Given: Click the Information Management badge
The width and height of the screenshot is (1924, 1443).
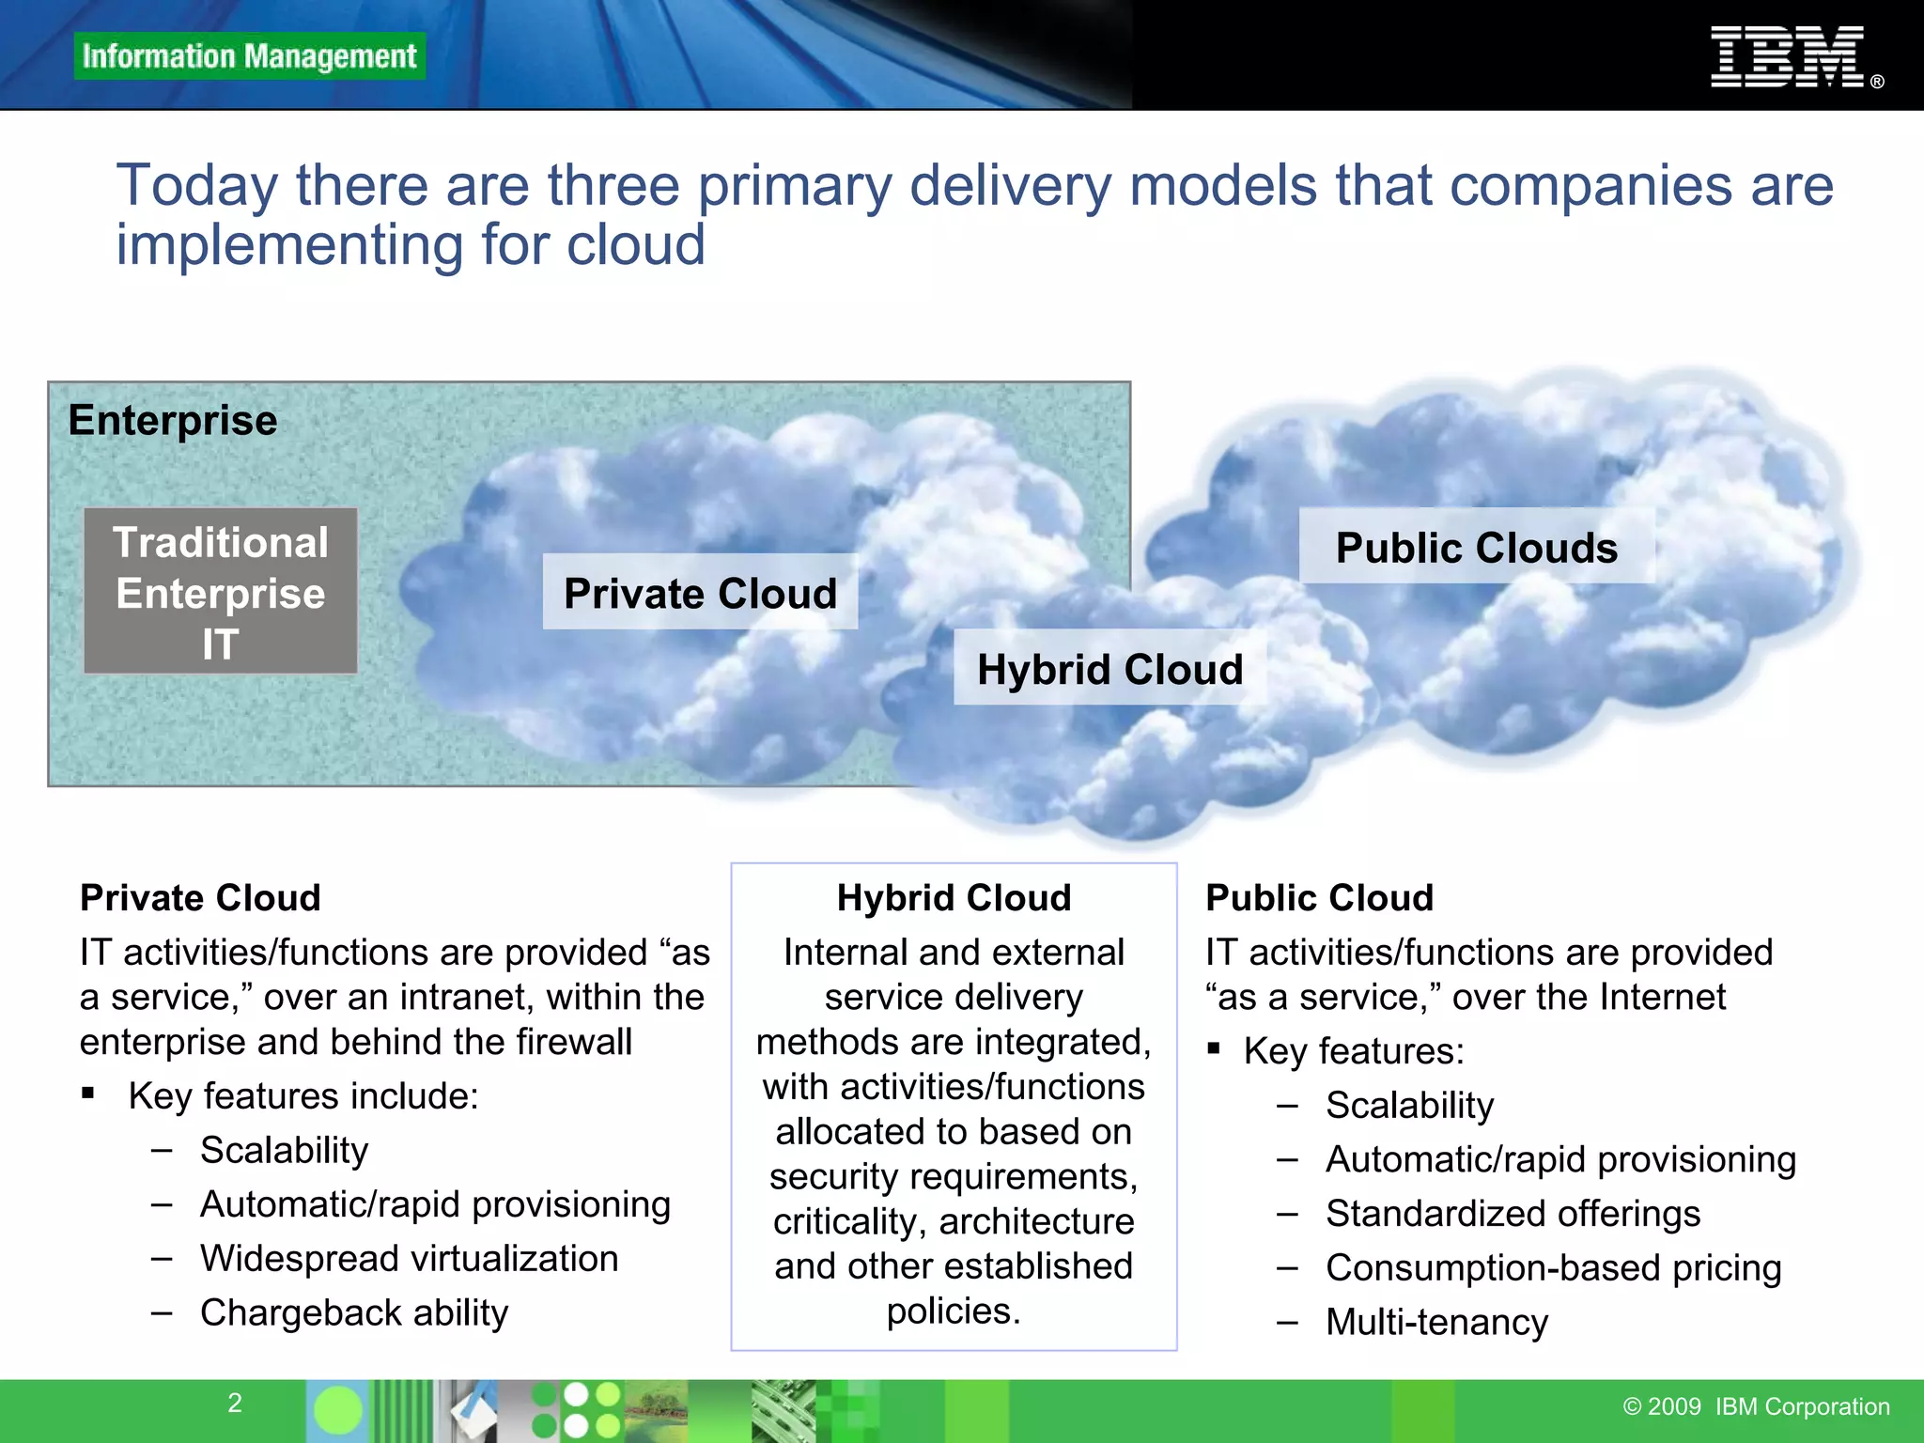Looking at the screenshot, I should 249,56.
